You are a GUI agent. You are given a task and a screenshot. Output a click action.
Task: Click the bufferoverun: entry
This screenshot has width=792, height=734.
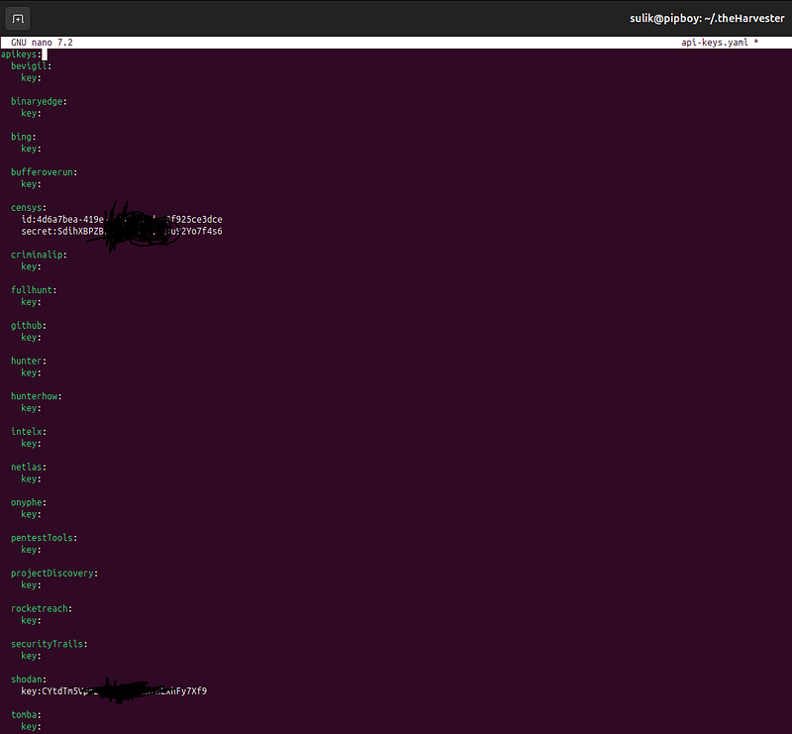coord(44,172)
